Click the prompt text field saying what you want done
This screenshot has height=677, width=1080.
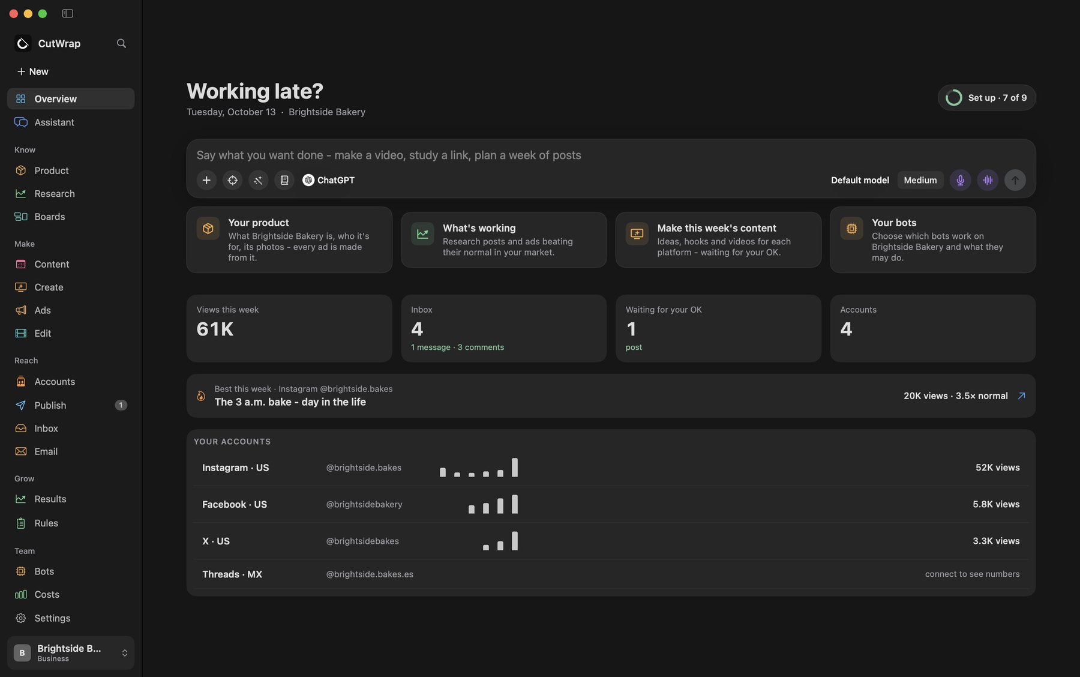point(611,155)
